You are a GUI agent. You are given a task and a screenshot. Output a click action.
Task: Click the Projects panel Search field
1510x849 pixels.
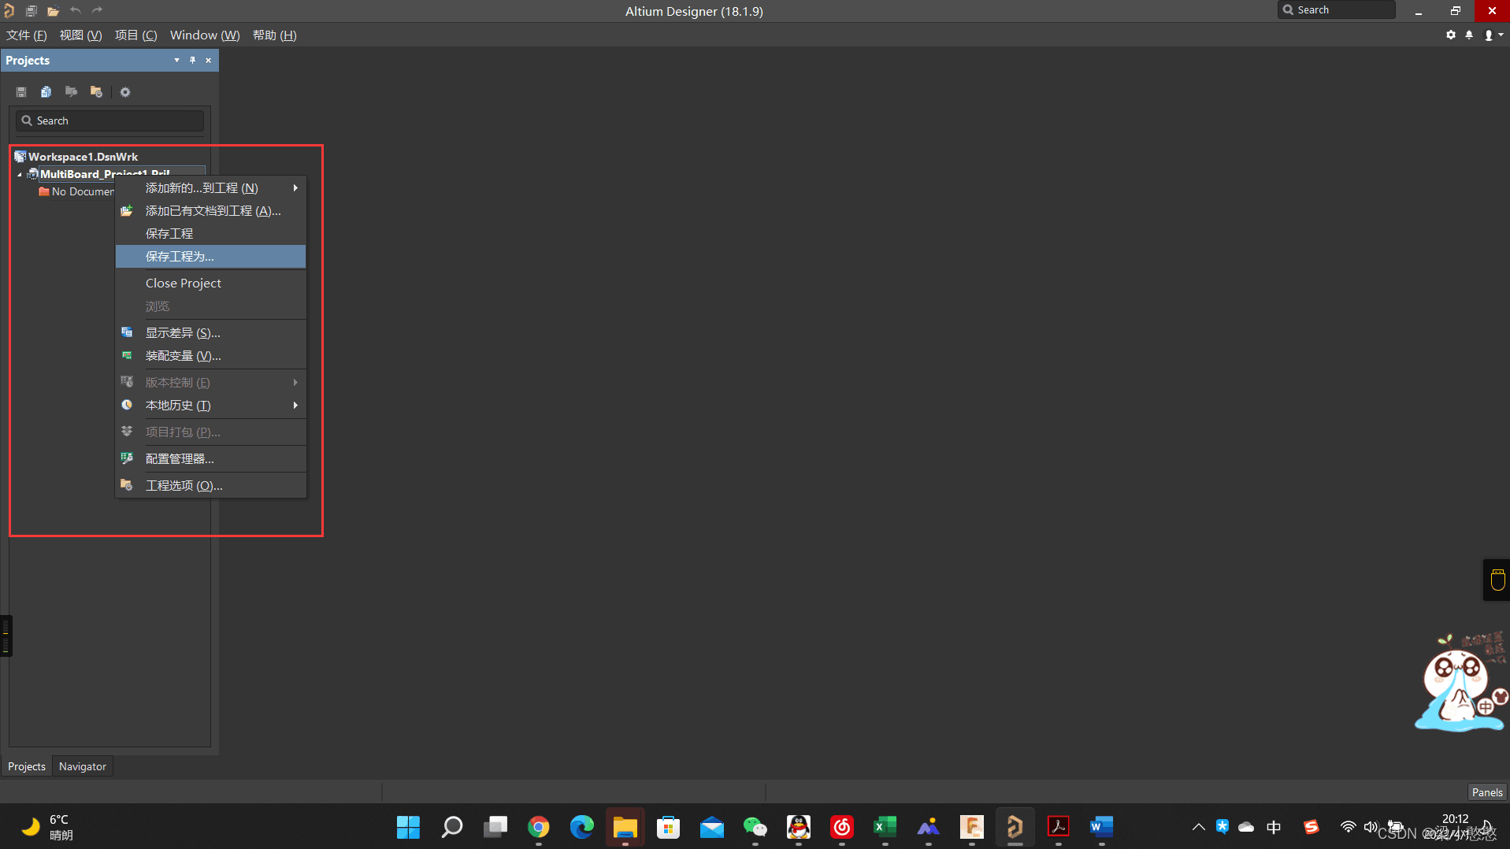coord(110,120)
